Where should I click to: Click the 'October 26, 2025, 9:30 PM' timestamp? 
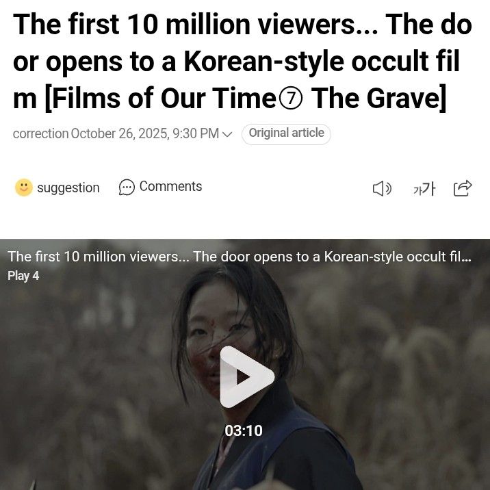pyautogui.click(x=144, y=133)
